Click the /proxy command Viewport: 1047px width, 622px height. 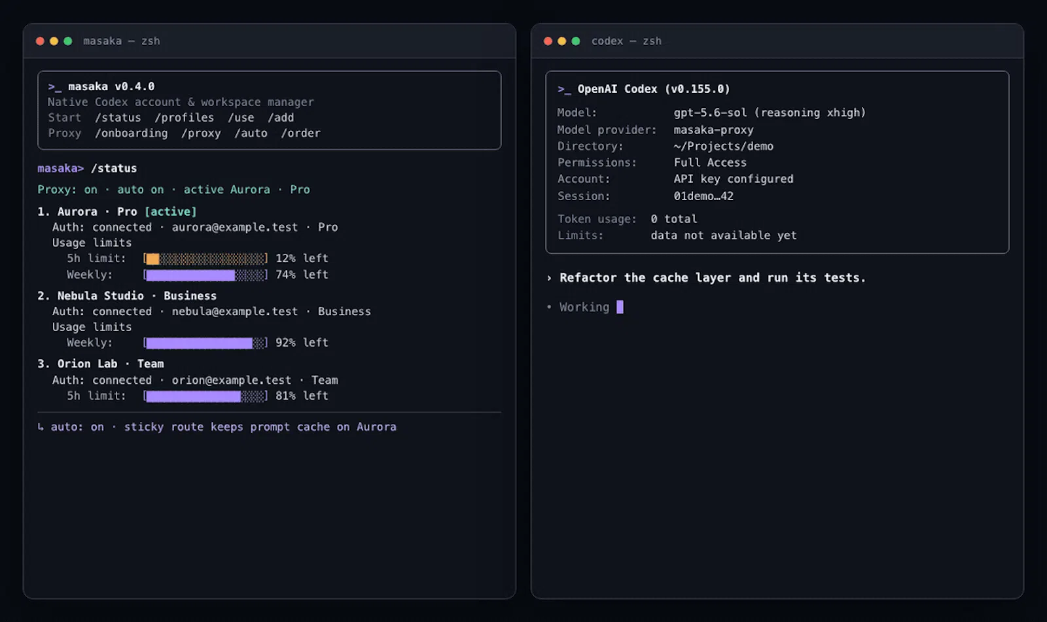(201, 133)
